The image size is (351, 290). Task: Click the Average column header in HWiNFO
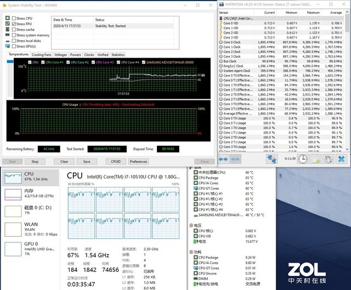point(332,13)
